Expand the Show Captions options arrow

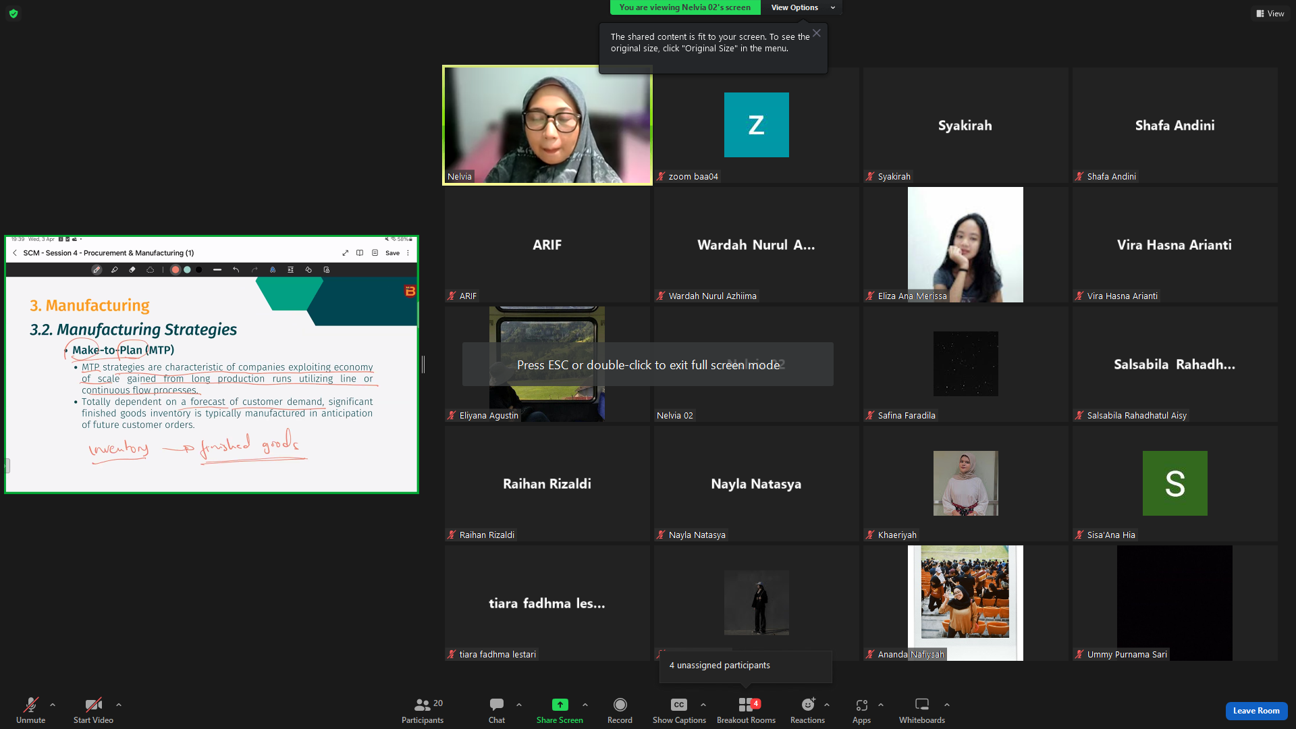[703, 705]
